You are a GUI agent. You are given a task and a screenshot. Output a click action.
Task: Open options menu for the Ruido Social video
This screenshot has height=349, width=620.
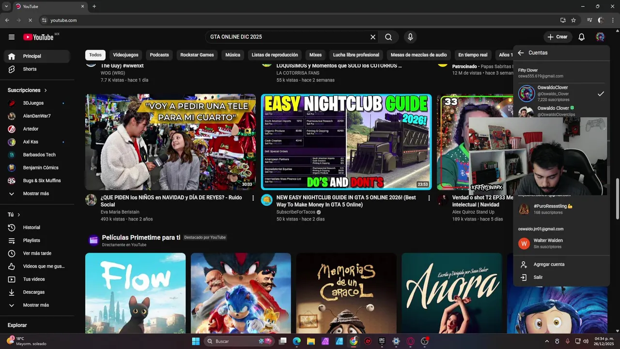[x=253, y=198]
